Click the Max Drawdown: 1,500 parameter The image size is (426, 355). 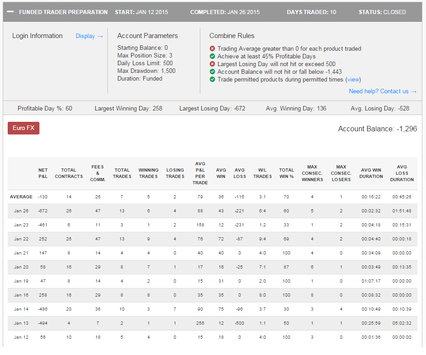[x=146, y=71]
